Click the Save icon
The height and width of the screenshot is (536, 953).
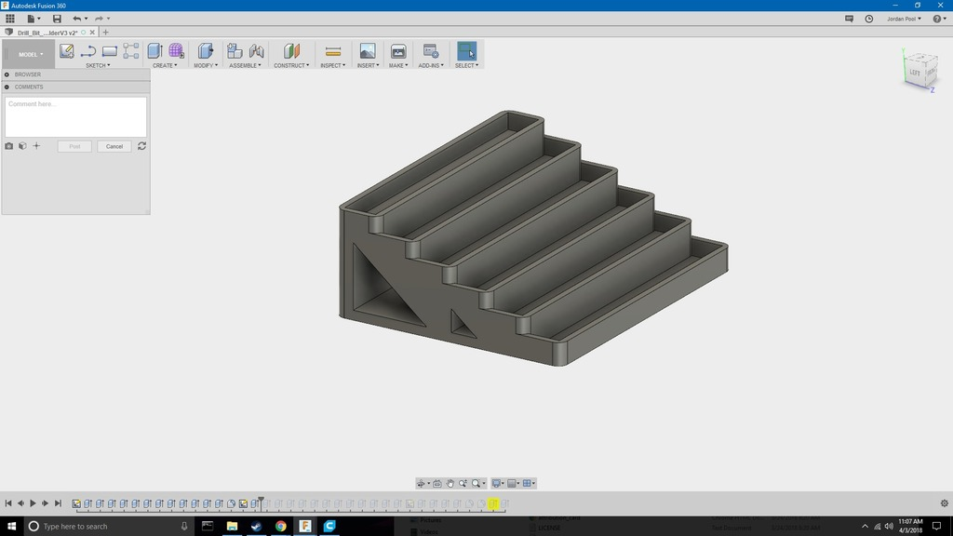57,19
